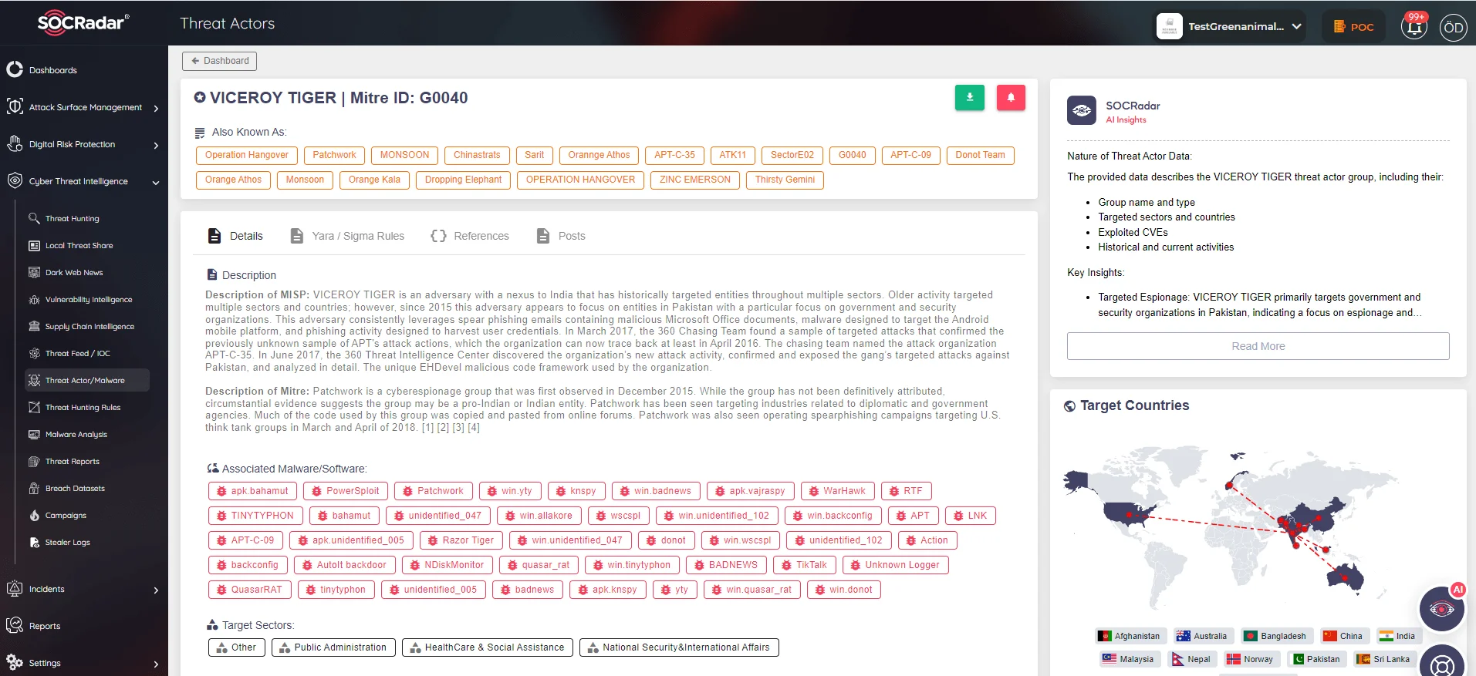Open the notifications bell with 99+ badge
This screenshot has width=1476, height=676.
[x=1414, y=27]
